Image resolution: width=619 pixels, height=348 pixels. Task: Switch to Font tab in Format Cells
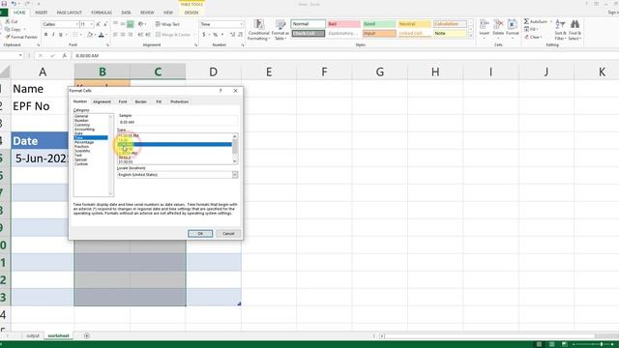pos(123,101)
